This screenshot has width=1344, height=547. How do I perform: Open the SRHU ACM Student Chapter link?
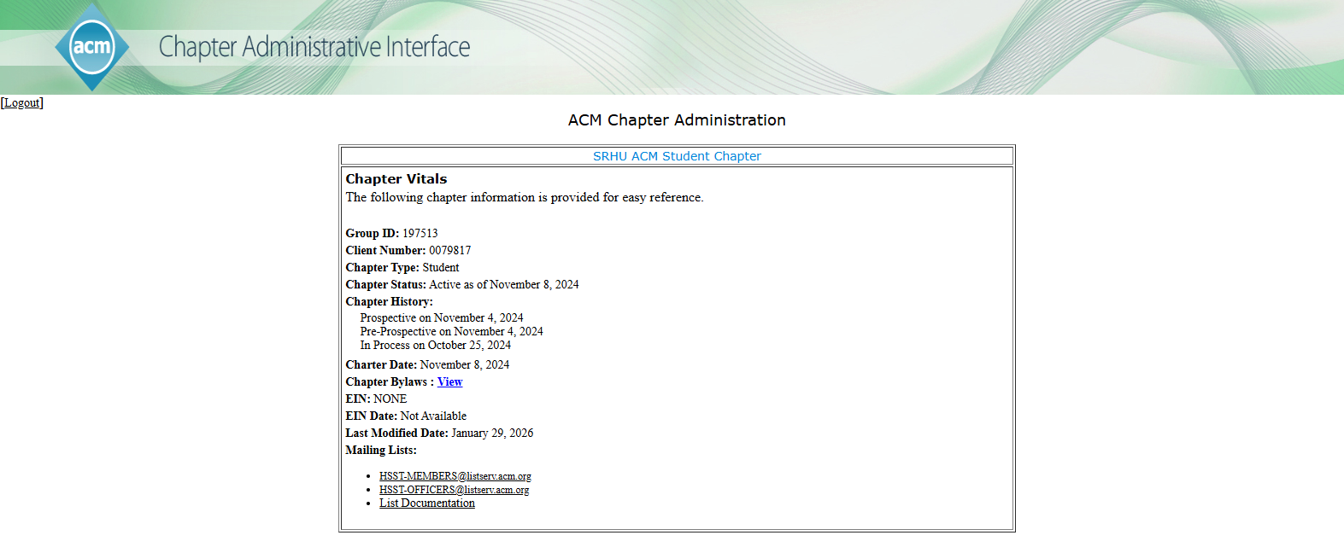click(x=677, y=156)
